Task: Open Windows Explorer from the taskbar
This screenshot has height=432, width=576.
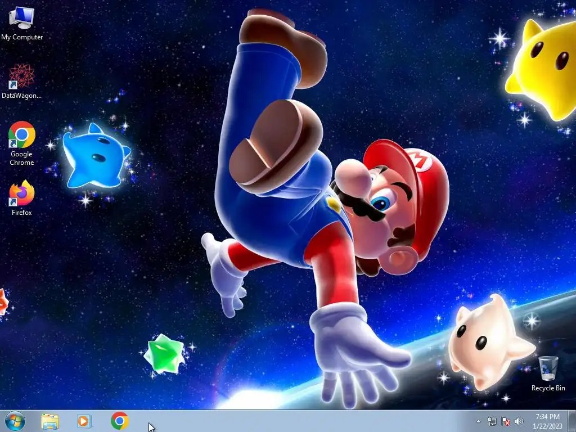Action: (x=50, y=421)
